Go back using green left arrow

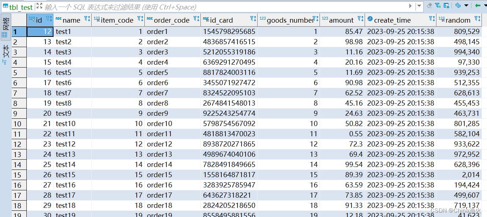(x=478, y=5)
